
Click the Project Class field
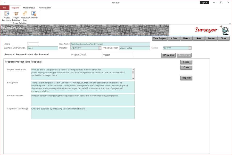[118, 55]
